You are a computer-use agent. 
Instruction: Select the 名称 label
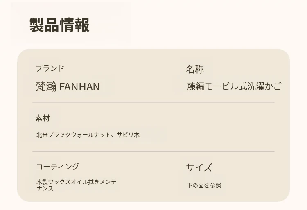point(195,69)
